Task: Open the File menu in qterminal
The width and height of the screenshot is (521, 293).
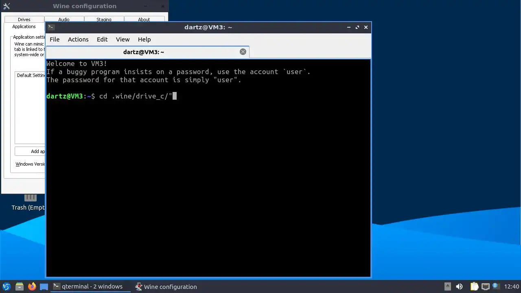Action: point(55,39)
